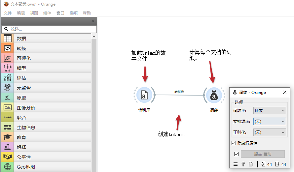Open the Geo地图 globe icon

point(8,167)
